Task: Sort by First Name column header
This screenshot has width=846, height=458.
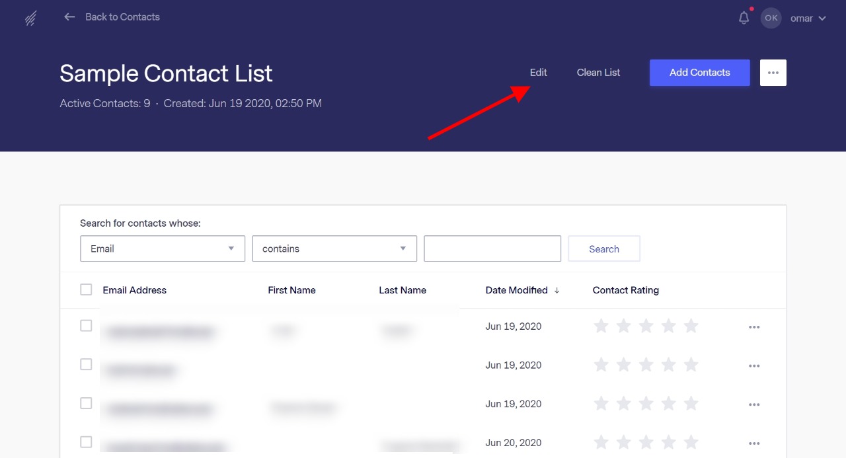Action: (291, 290)
